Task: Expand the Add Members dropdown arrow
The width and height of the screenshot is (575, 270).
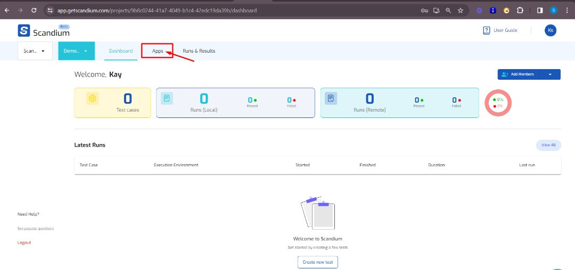Action: [550, 74]
